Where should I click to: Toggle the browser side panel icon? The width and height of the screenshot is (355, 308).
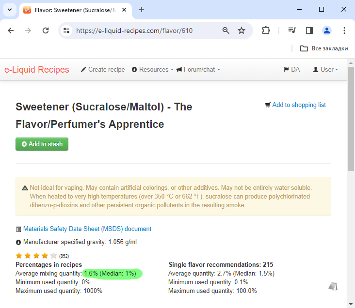click(x=309, y=31)
